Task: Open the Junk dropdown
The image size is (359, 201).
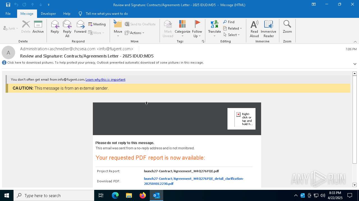Action: [11, 28]
